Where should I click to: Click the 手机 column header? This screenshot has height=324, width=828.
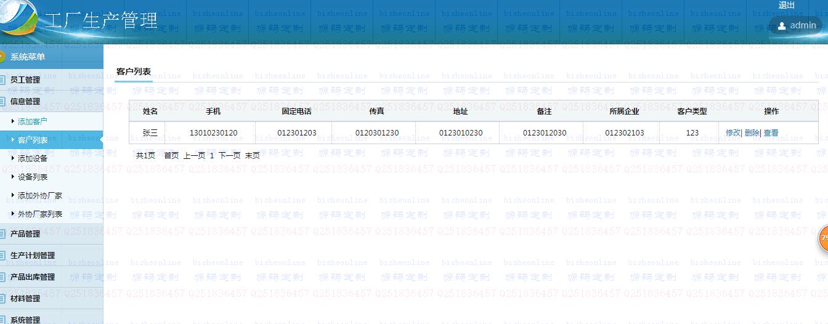213,111
